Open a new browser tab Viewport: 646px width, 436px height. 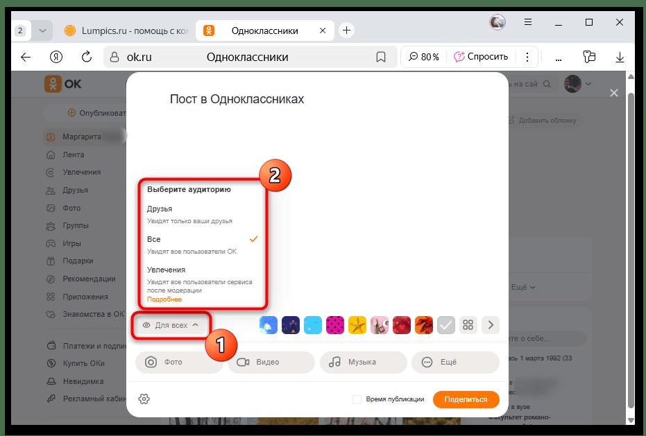pos(346,30)
